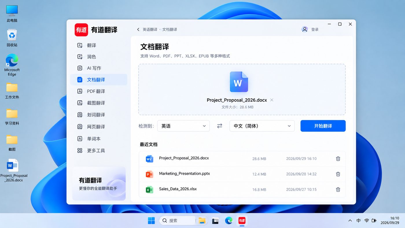The width and height of the screenshot is (405, 228).
Task: Click the 有道 taskbar icon
Action: pyautogui.click(x=242, y=220)
